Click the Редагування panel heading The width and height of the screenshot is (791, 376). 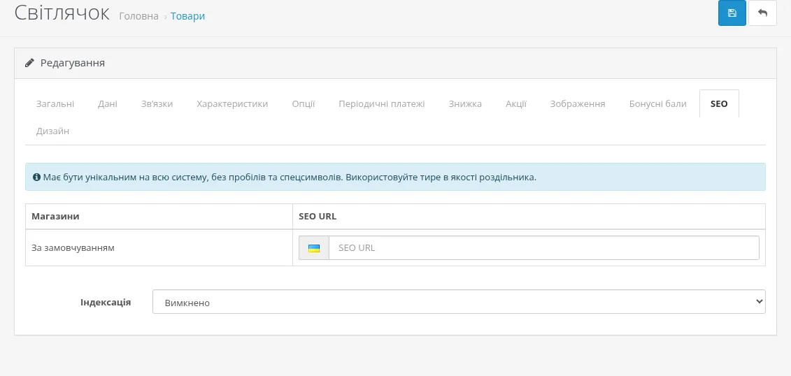pos(73,63)
